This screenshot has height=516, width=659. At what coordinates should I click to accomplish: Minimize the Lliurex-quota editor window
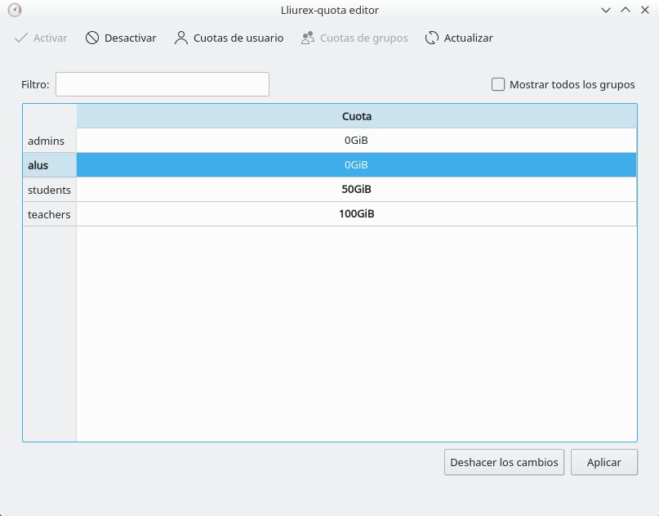point(606,10)
